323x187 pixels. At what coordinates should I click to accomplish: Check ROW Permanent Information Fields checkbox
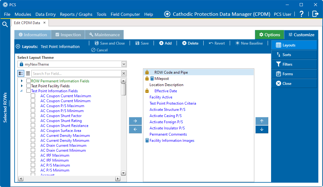click(28, 81)
